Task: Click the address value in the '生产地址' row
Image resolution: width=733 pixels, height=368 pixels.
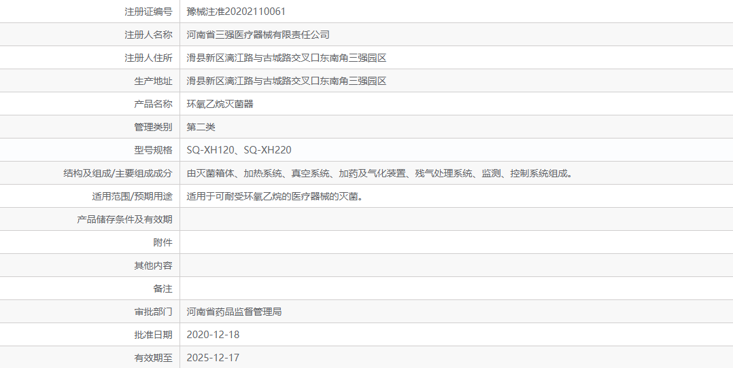Action: click(x=286, y=81)
